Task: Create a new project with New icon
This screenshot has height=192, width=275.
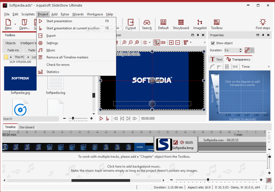Action: (8, 24)
